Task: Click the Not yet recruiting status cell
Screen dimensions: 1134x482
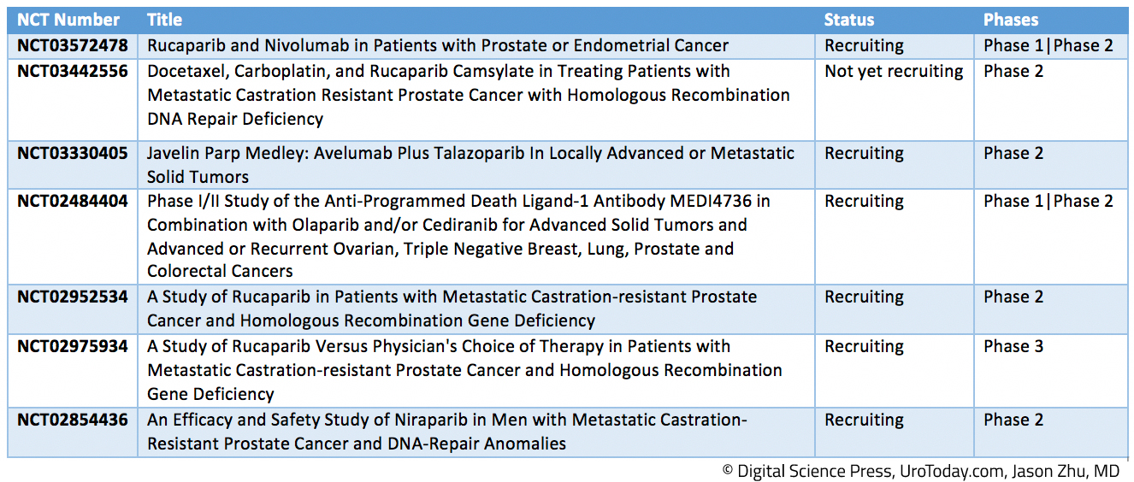Action: [894, 71]
